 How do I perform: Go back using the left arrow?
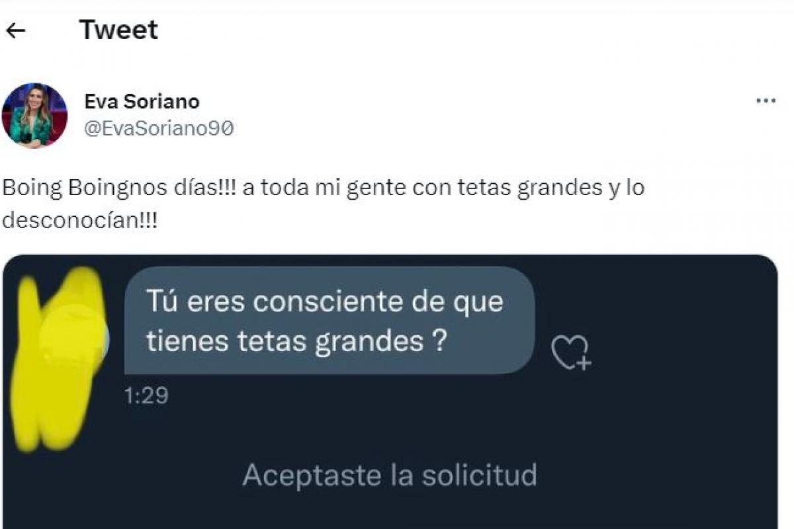pos(15,30)
